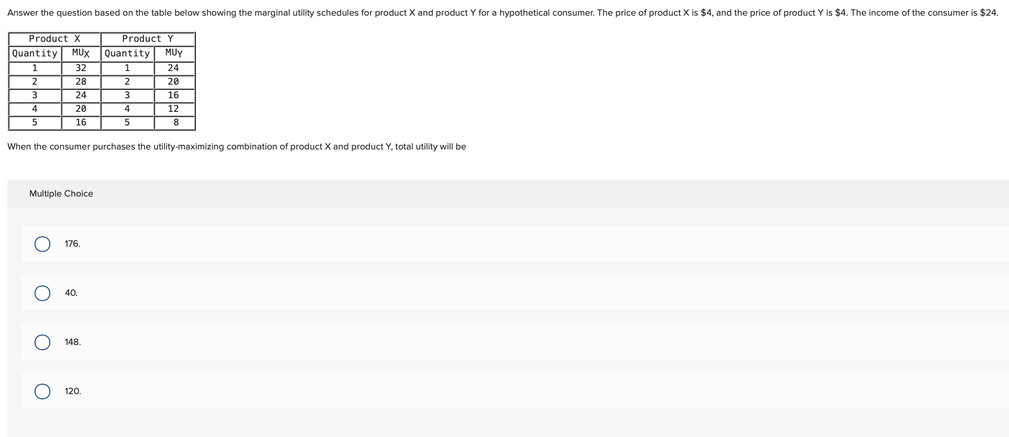Viewport: 1009px width, 437px height.
Task: Click the MUx column header
Action: [x=81, y=53]
